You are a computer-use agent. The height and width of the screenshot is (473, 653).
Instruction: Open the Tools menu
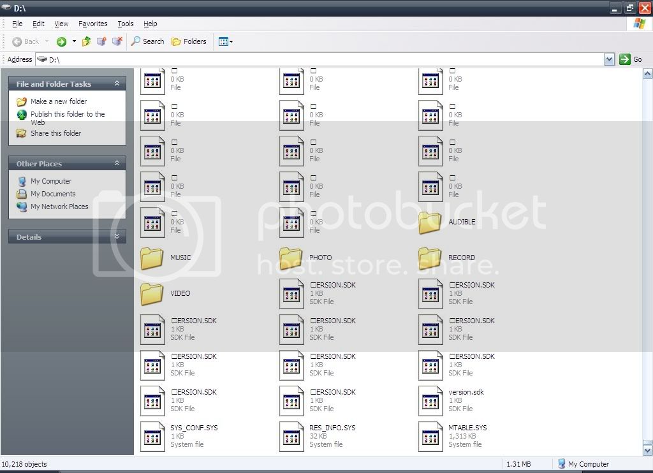tap(126, 24)
